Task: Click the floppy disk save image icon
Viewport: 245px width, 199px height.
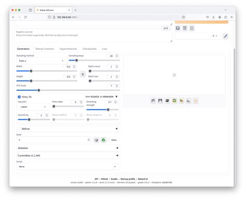Action: [x=160, y=101]
